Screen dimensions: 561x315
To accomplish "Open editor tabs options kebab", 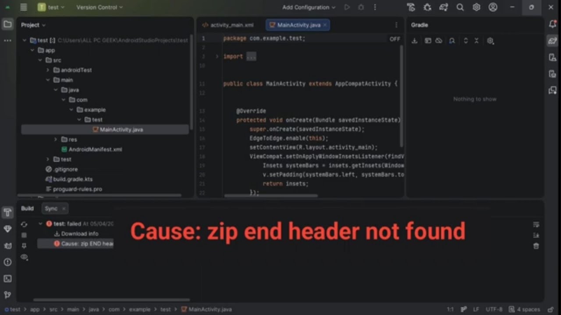I will tap(396, 25).
